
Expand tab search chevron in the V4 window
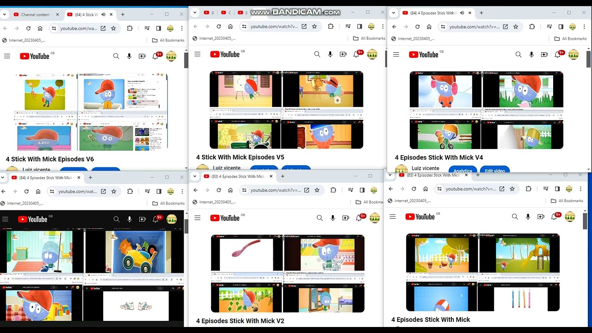394,13
